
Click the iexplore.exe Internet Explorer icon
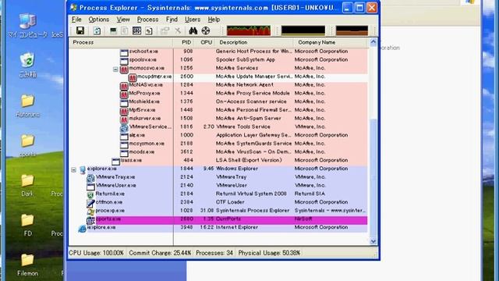click(83, 229)
